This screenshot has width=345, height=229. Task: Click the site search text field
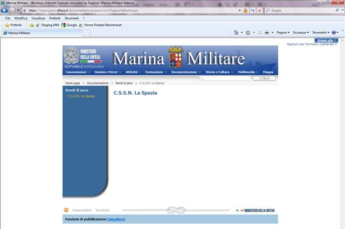[225, 78]
